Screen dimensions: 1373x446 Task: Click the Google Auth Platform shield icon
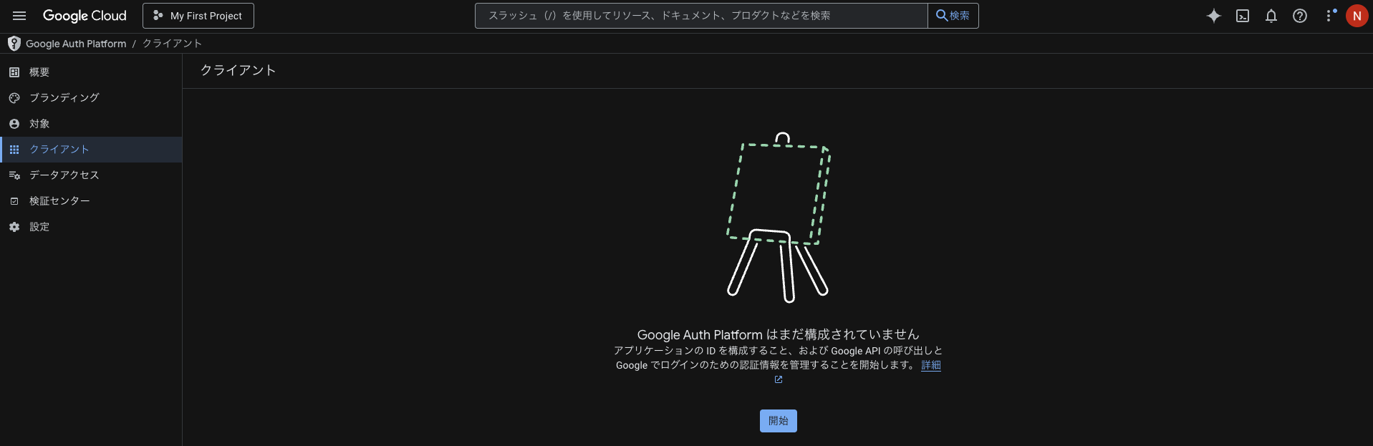coord(14,44)
